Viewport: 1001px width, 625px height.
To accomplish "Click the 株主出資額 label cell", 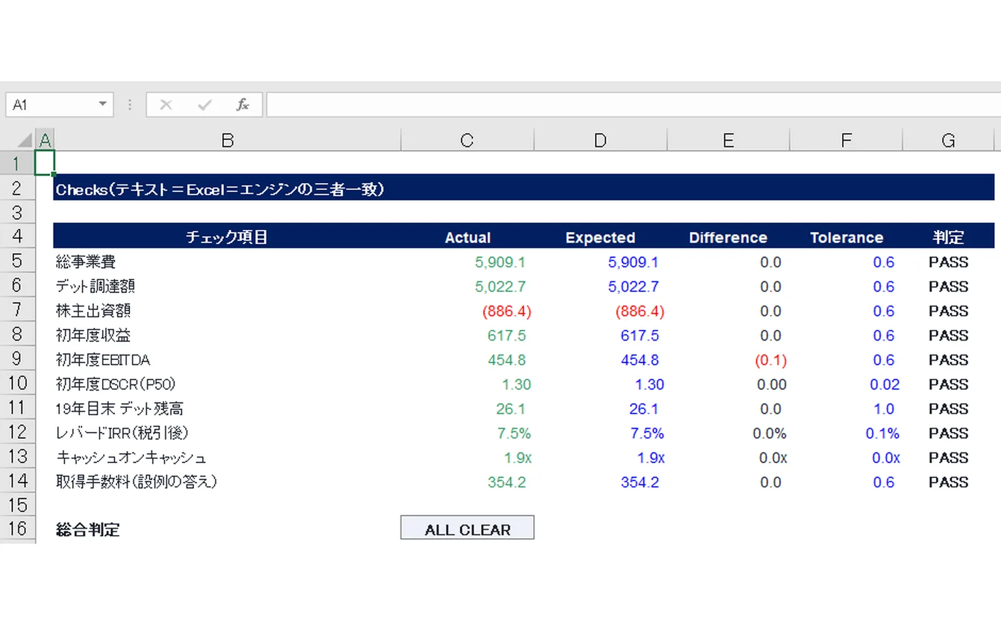I will [x=227, y=311].
